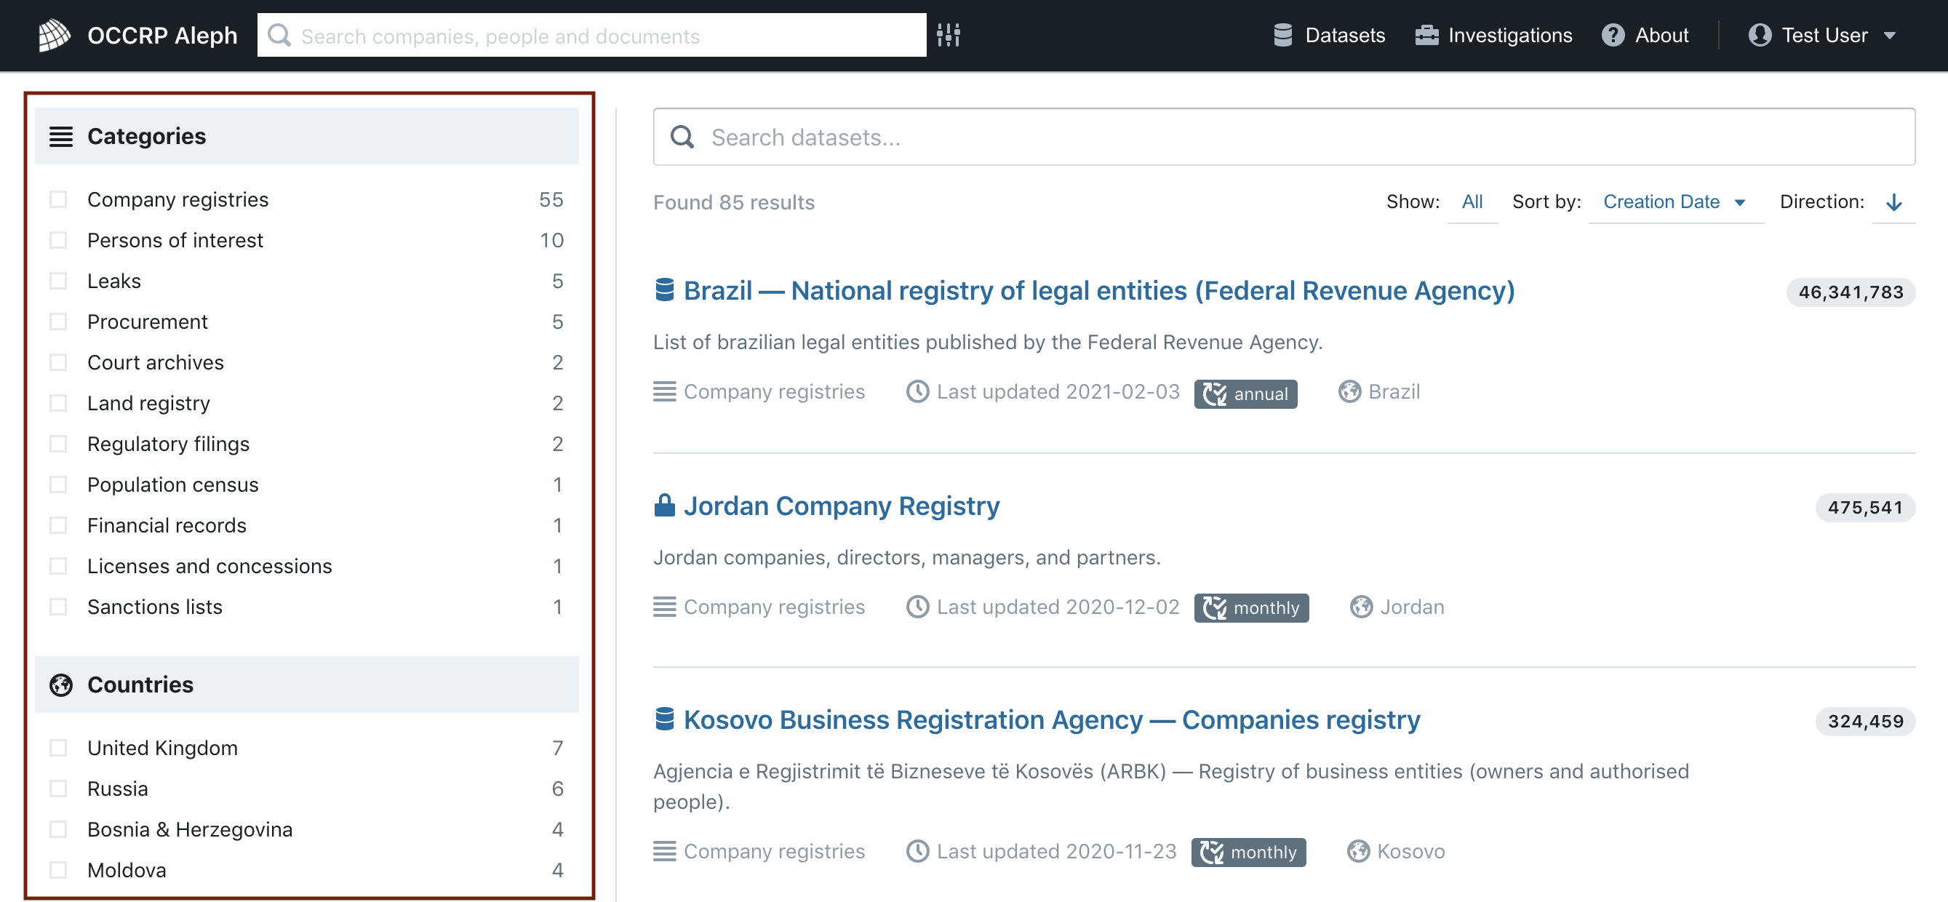Open the Datasets navigation item
1948x902 pixels.
pos(1329,35)
